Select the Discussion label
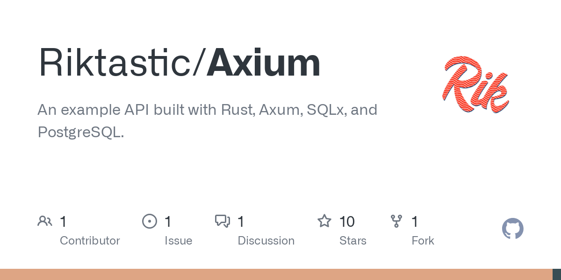 [x=266, y=241]
